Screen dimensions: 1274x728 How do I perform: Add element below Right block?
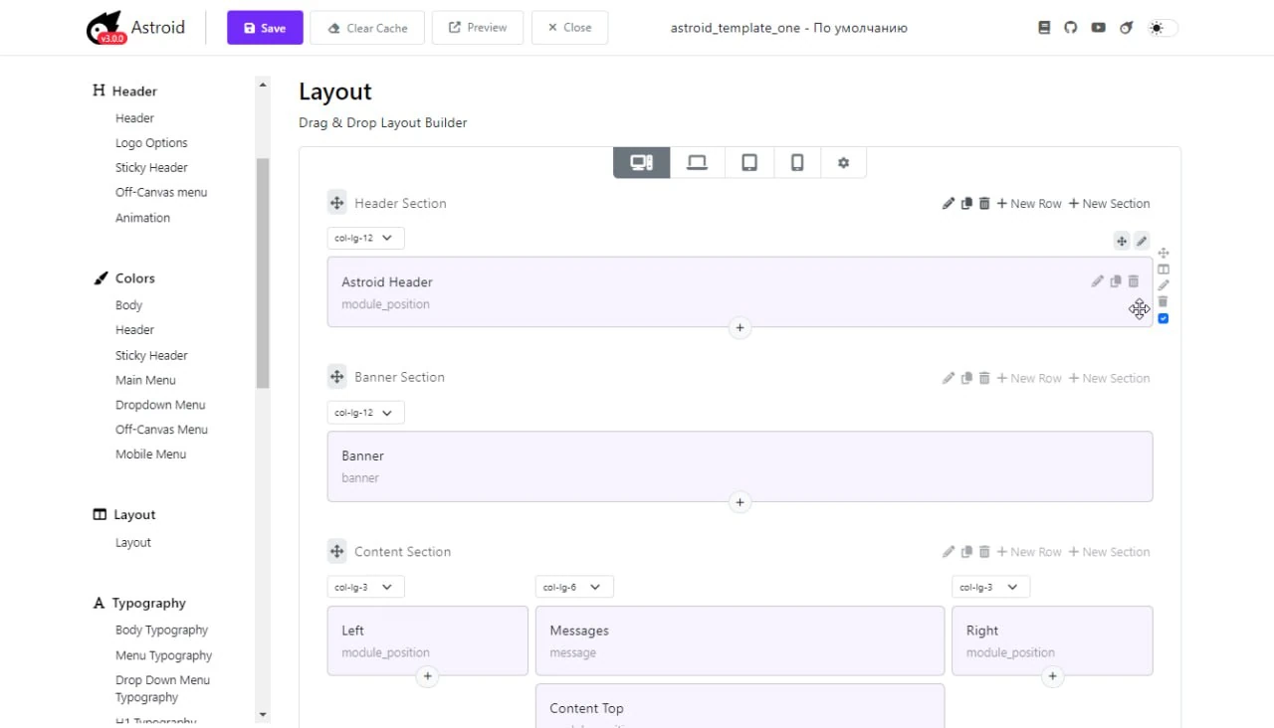1052,676
